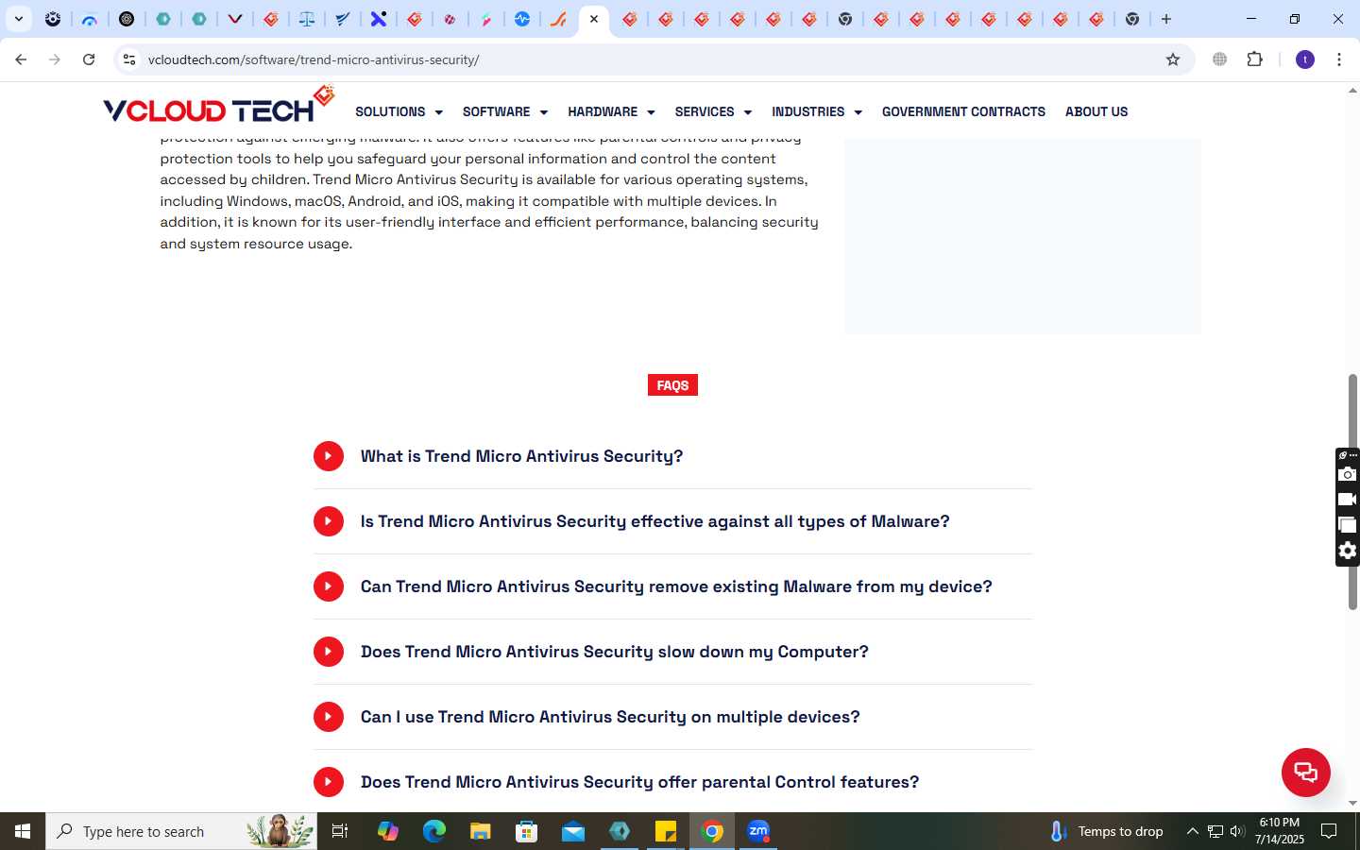Open Microsoft Store from the taskbar

tap(527, 831)
